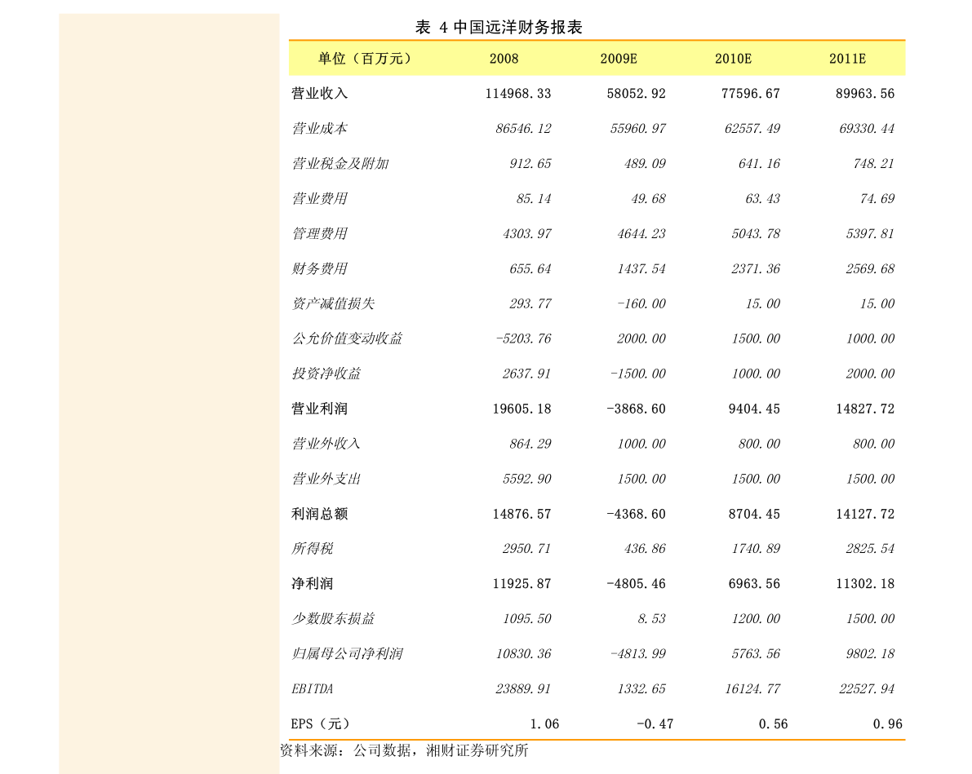Select the row label 管理费用
The width and height of the screenshot is (972, 774).
tap(320, 233)
